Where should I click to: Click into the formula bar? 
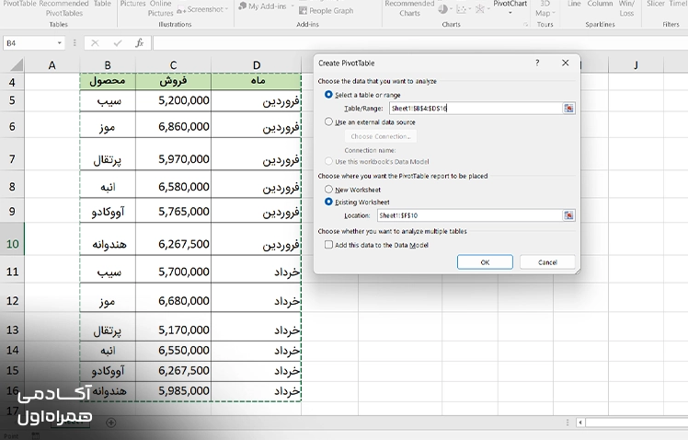coord(420,43)
